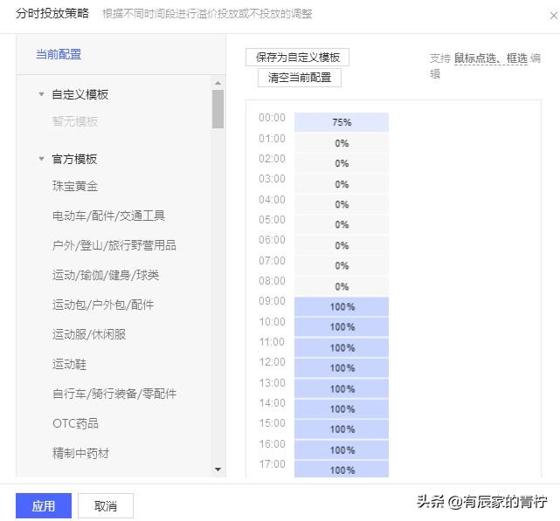The image size is (560, 521).
Task: Click 清空当前配置 button
Action: pos(300,78)
